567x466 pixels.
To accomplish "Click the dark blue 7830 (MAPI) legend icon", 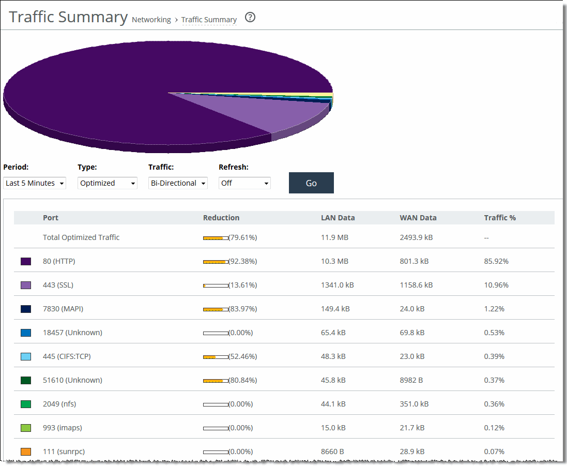I will point(25,309).
